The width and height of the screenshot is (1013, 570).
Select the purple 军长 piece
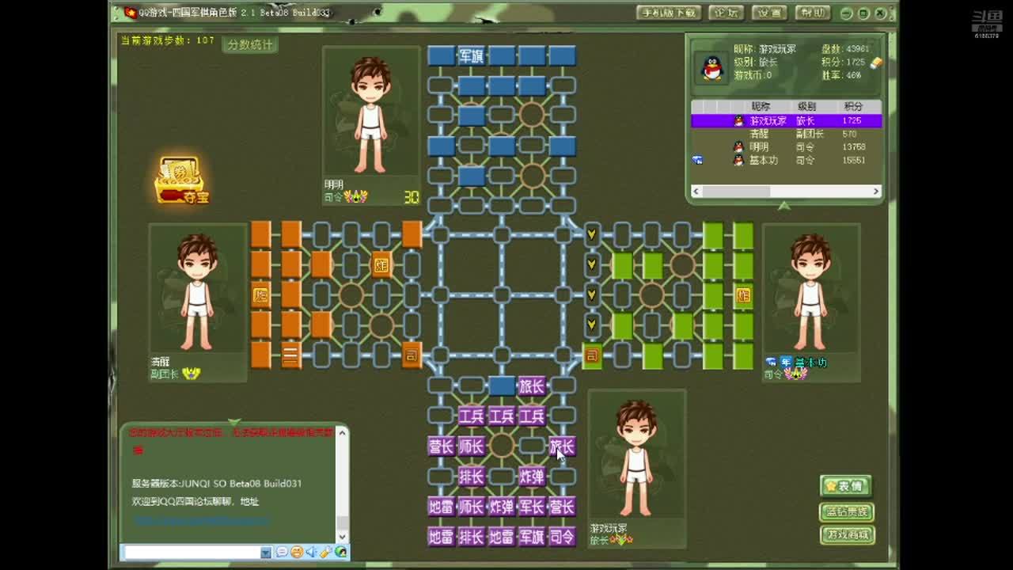531,507
